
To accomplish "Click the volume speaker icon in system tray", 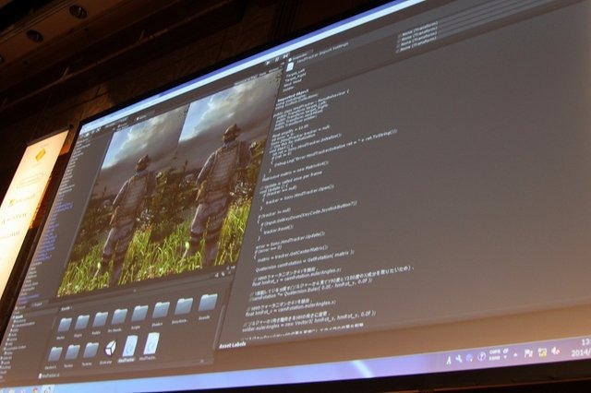I will coord(556,351).
